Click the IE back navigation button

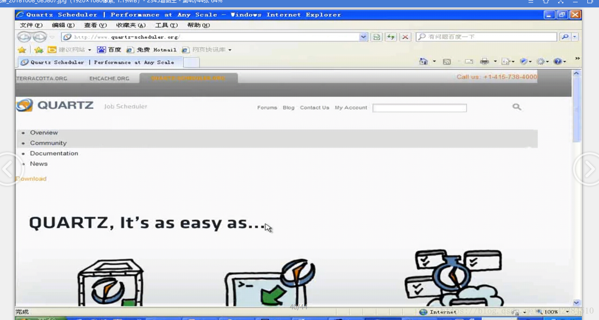[x=24, y=37]
